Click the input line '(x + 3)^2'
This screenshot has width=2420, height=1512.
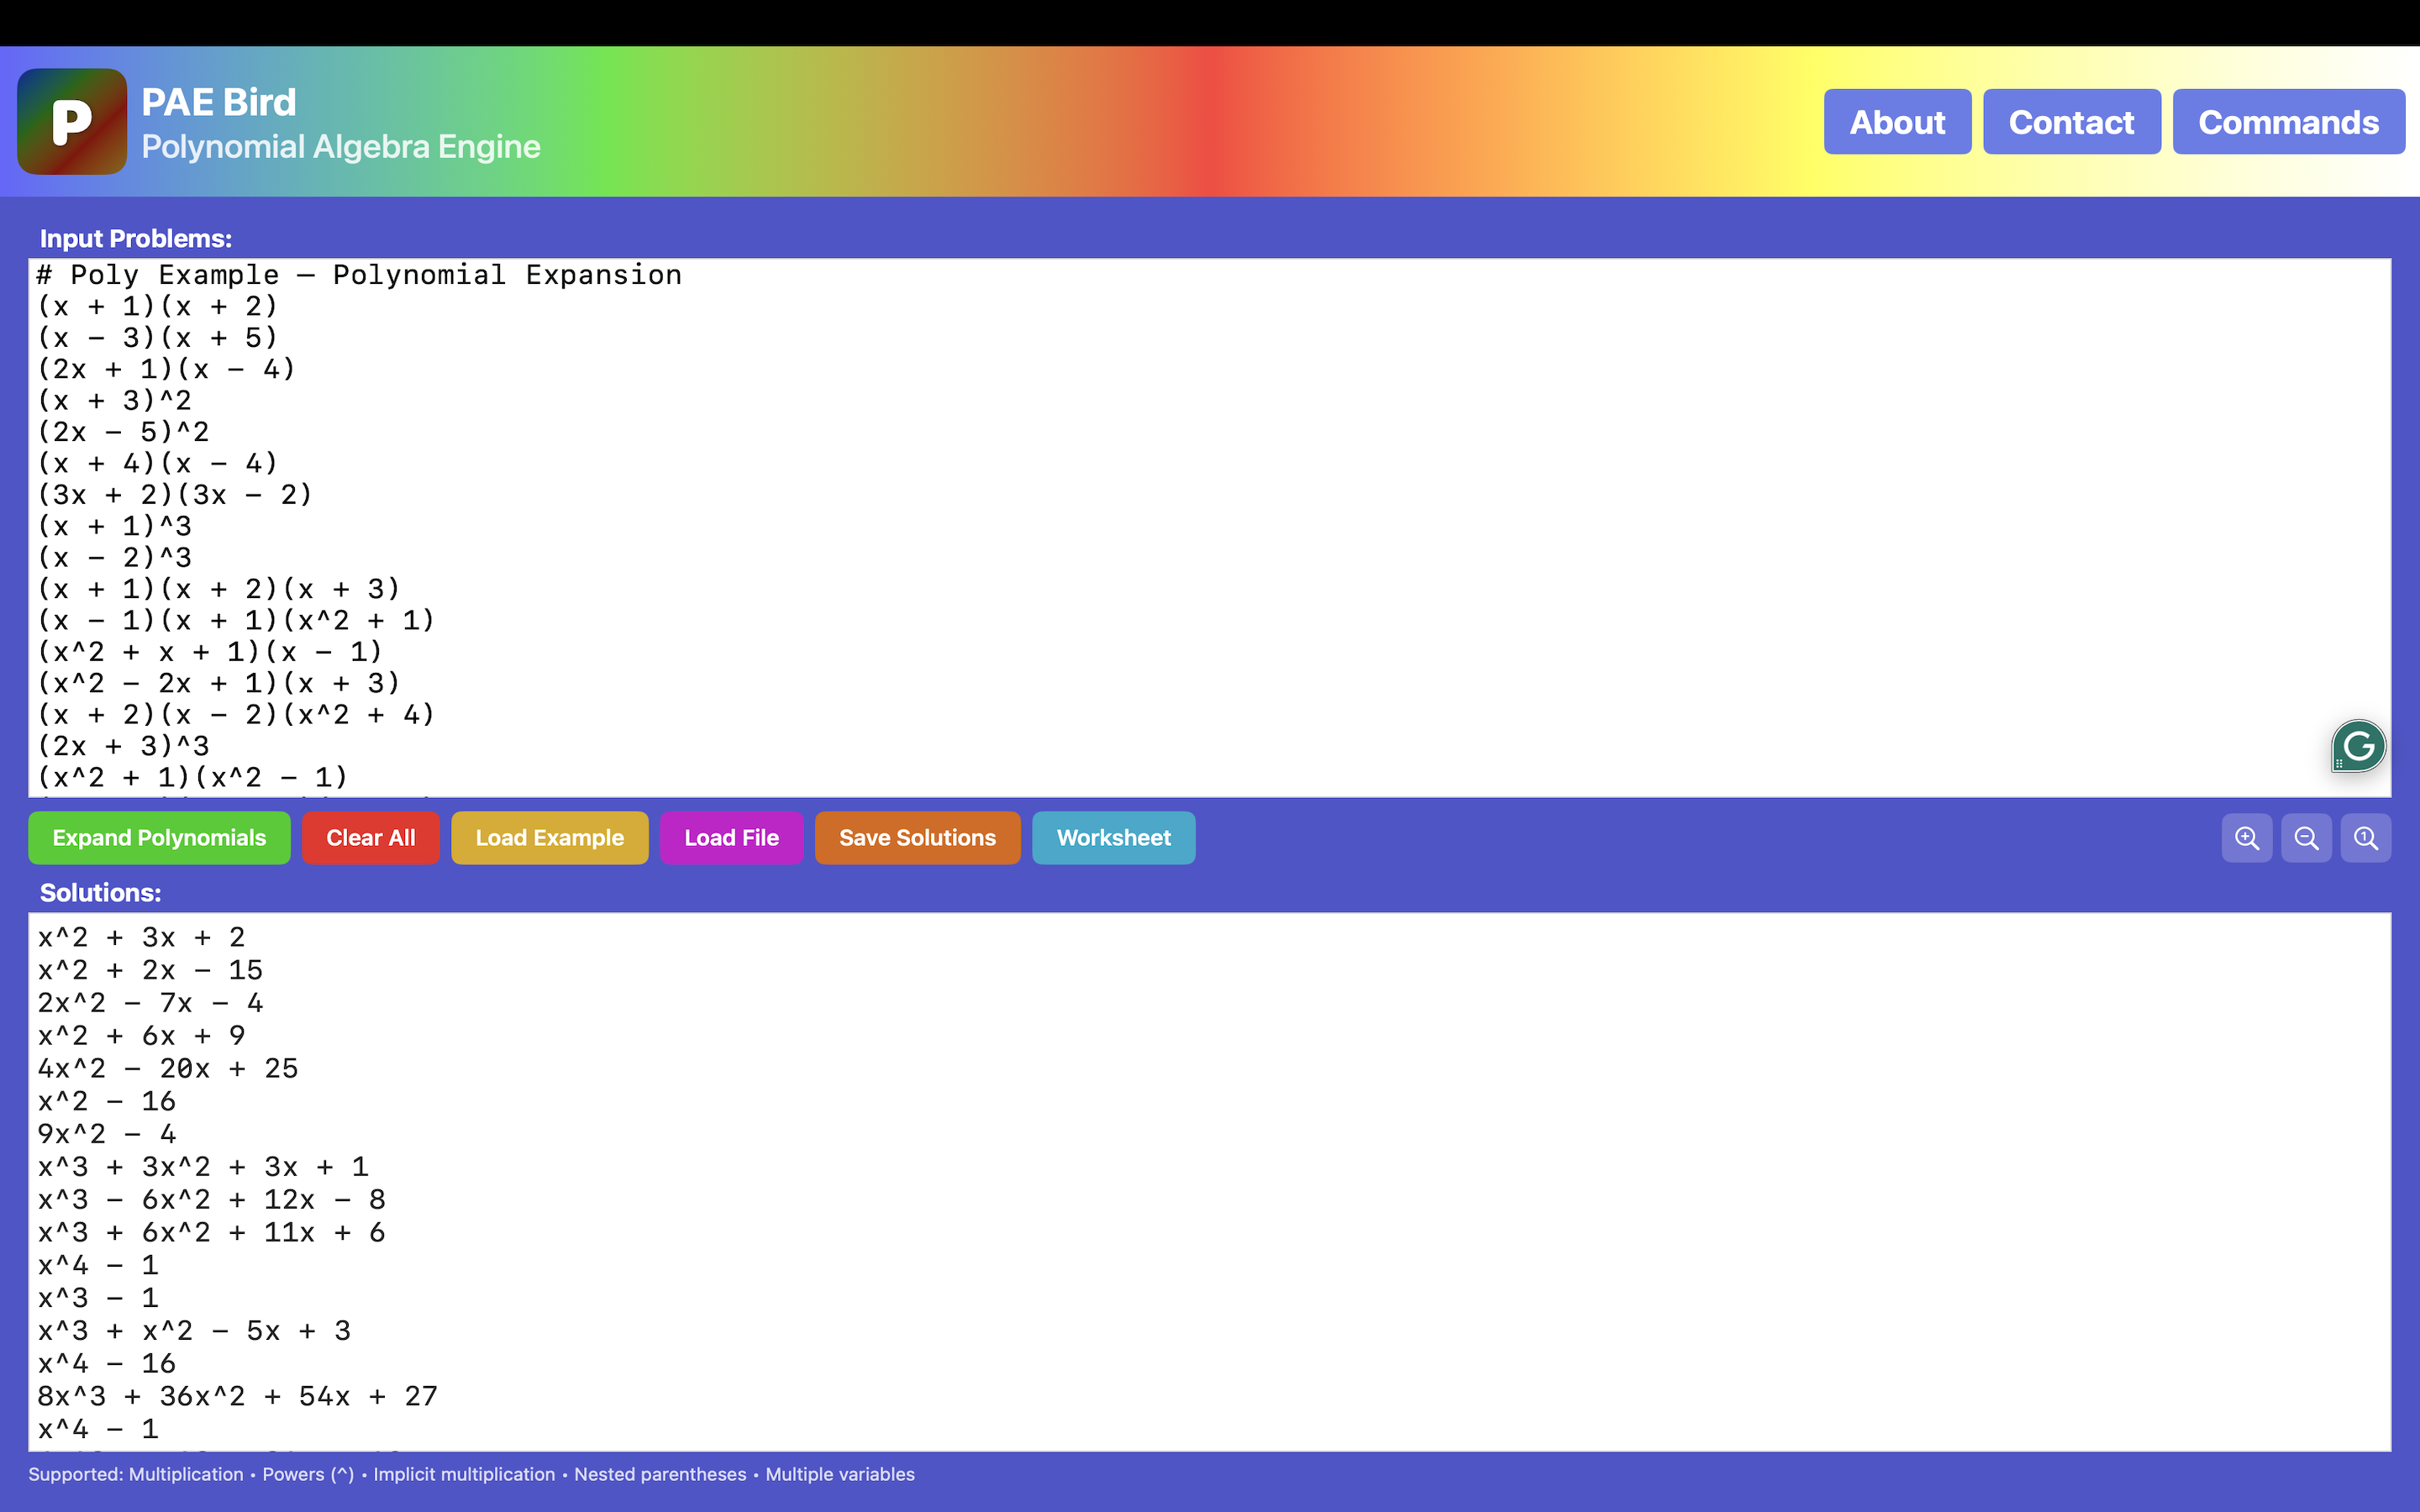[114, 401]
